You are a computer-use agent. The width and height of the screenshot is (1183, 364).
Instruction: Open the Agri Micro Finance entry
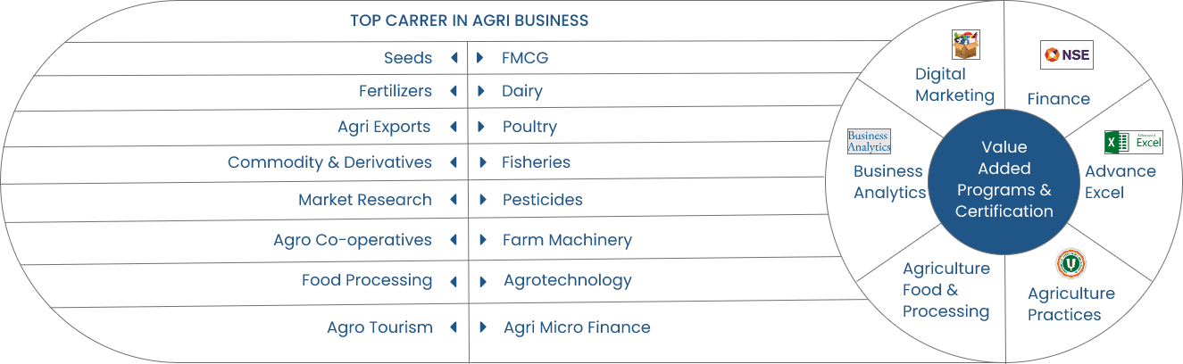pos(577,327)
